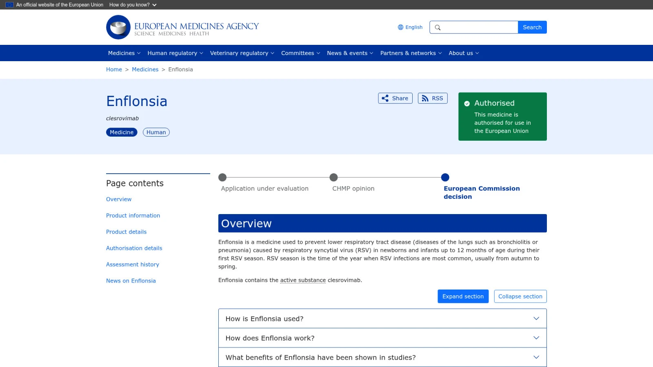Click 'European Commission decision' label

click(x=482, y=192)
